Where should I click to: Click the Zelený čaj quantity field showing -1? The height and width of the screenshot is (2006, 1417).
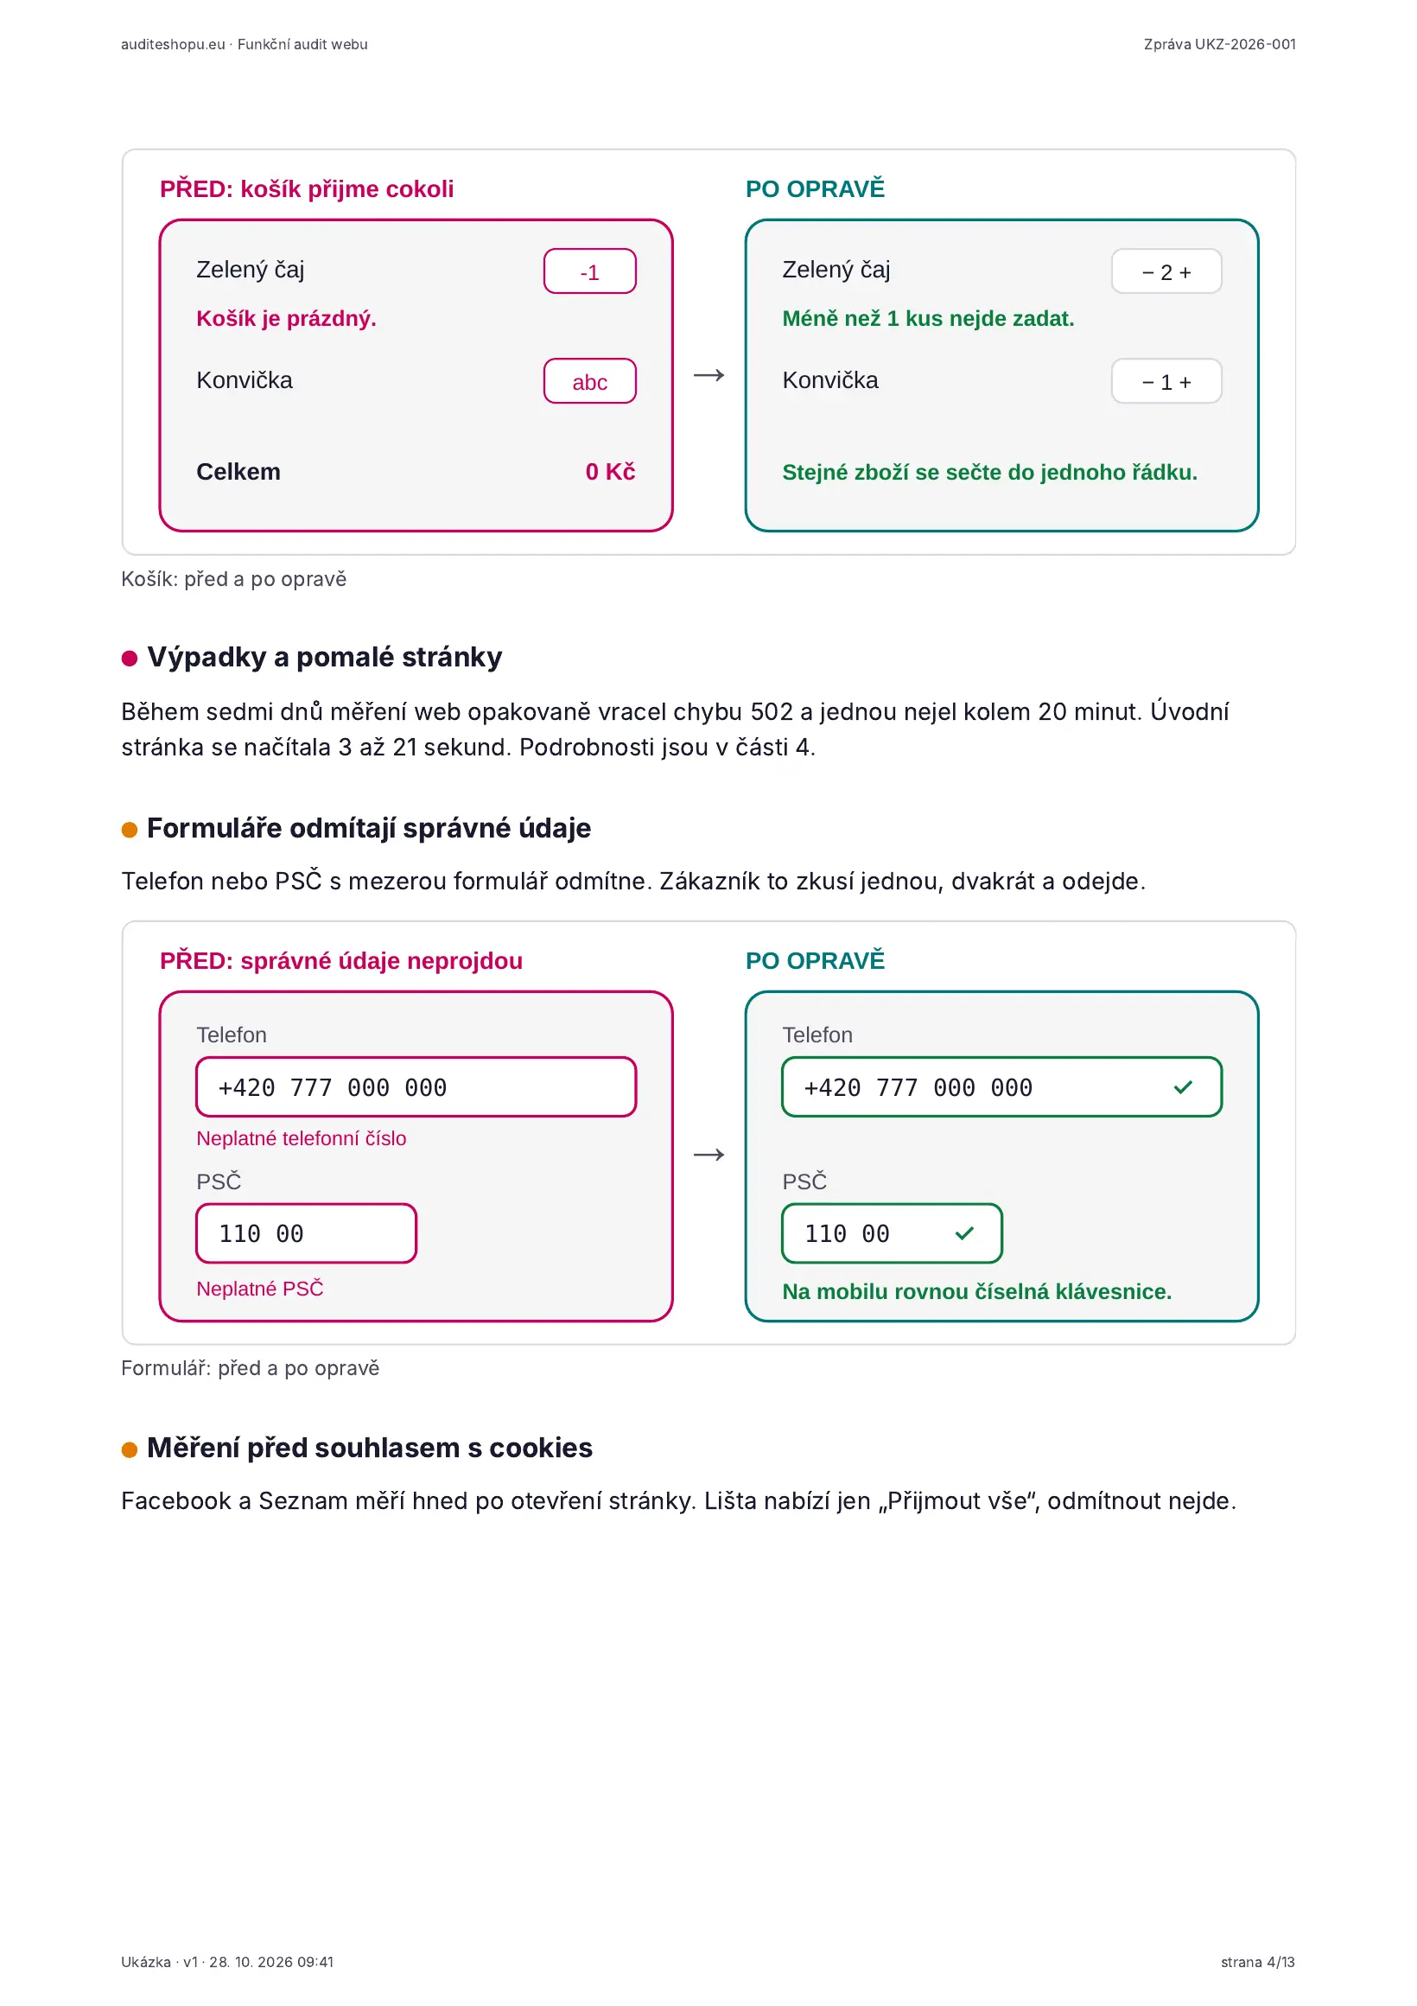click(x=589, y=271)
